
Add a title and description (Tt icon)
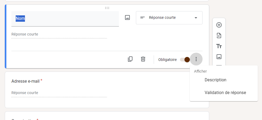tap(219, 46)
